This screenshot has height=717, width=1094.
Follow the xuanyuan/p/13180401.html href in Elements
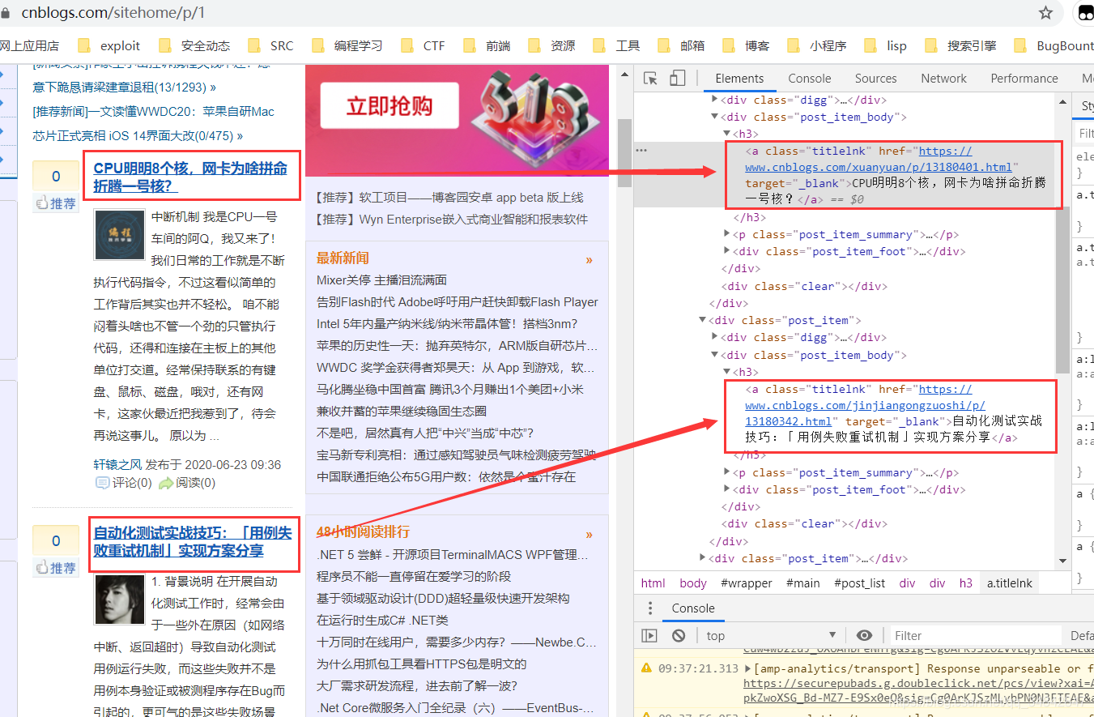point(879,159)
